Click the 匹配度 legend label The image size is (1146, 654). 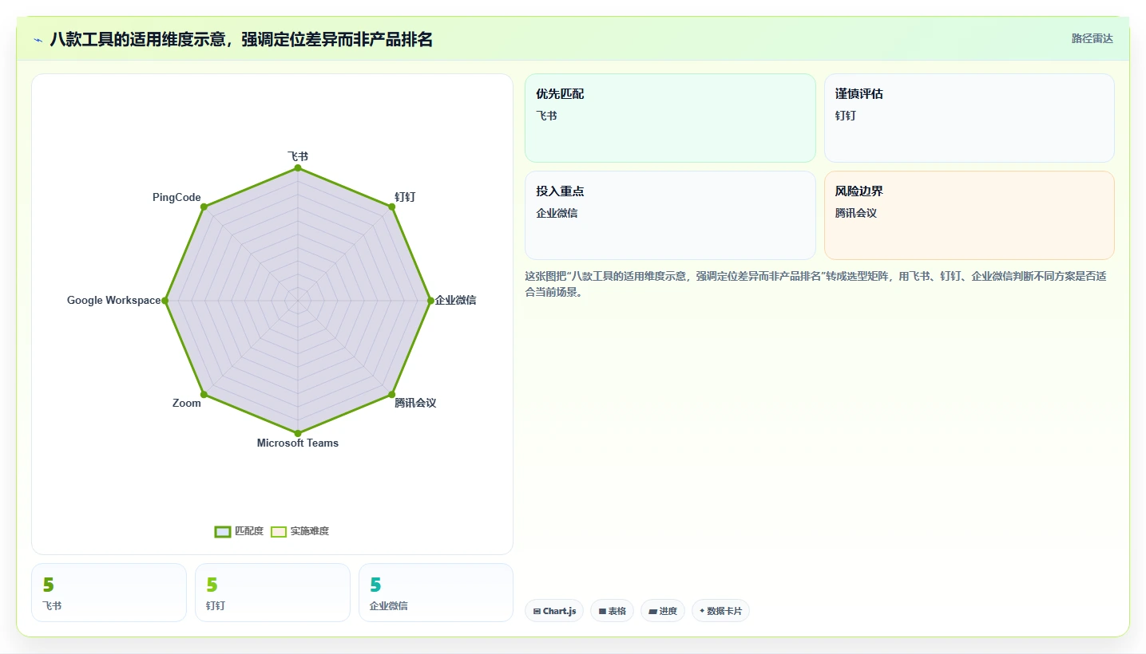(249, 531)
